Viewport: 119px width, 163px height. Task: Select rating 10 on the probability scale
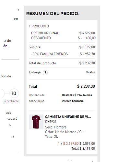point(14,93)
